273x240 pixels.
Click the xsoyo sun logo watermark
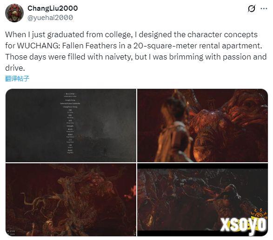click(x=259, y=214)
